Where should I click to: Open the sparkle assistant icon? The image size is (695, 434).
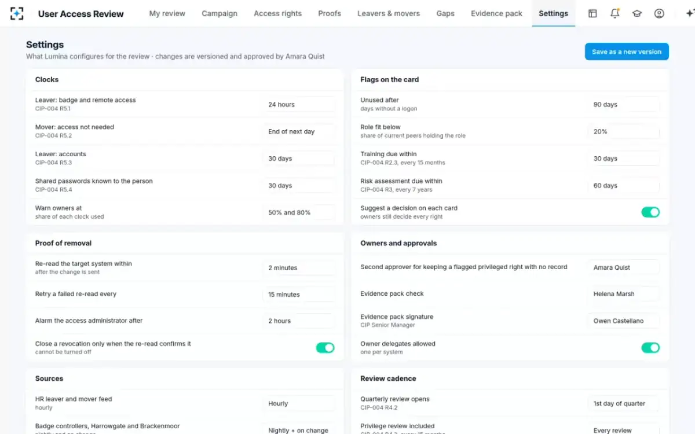pyautogui.click(x=689, y=13)
